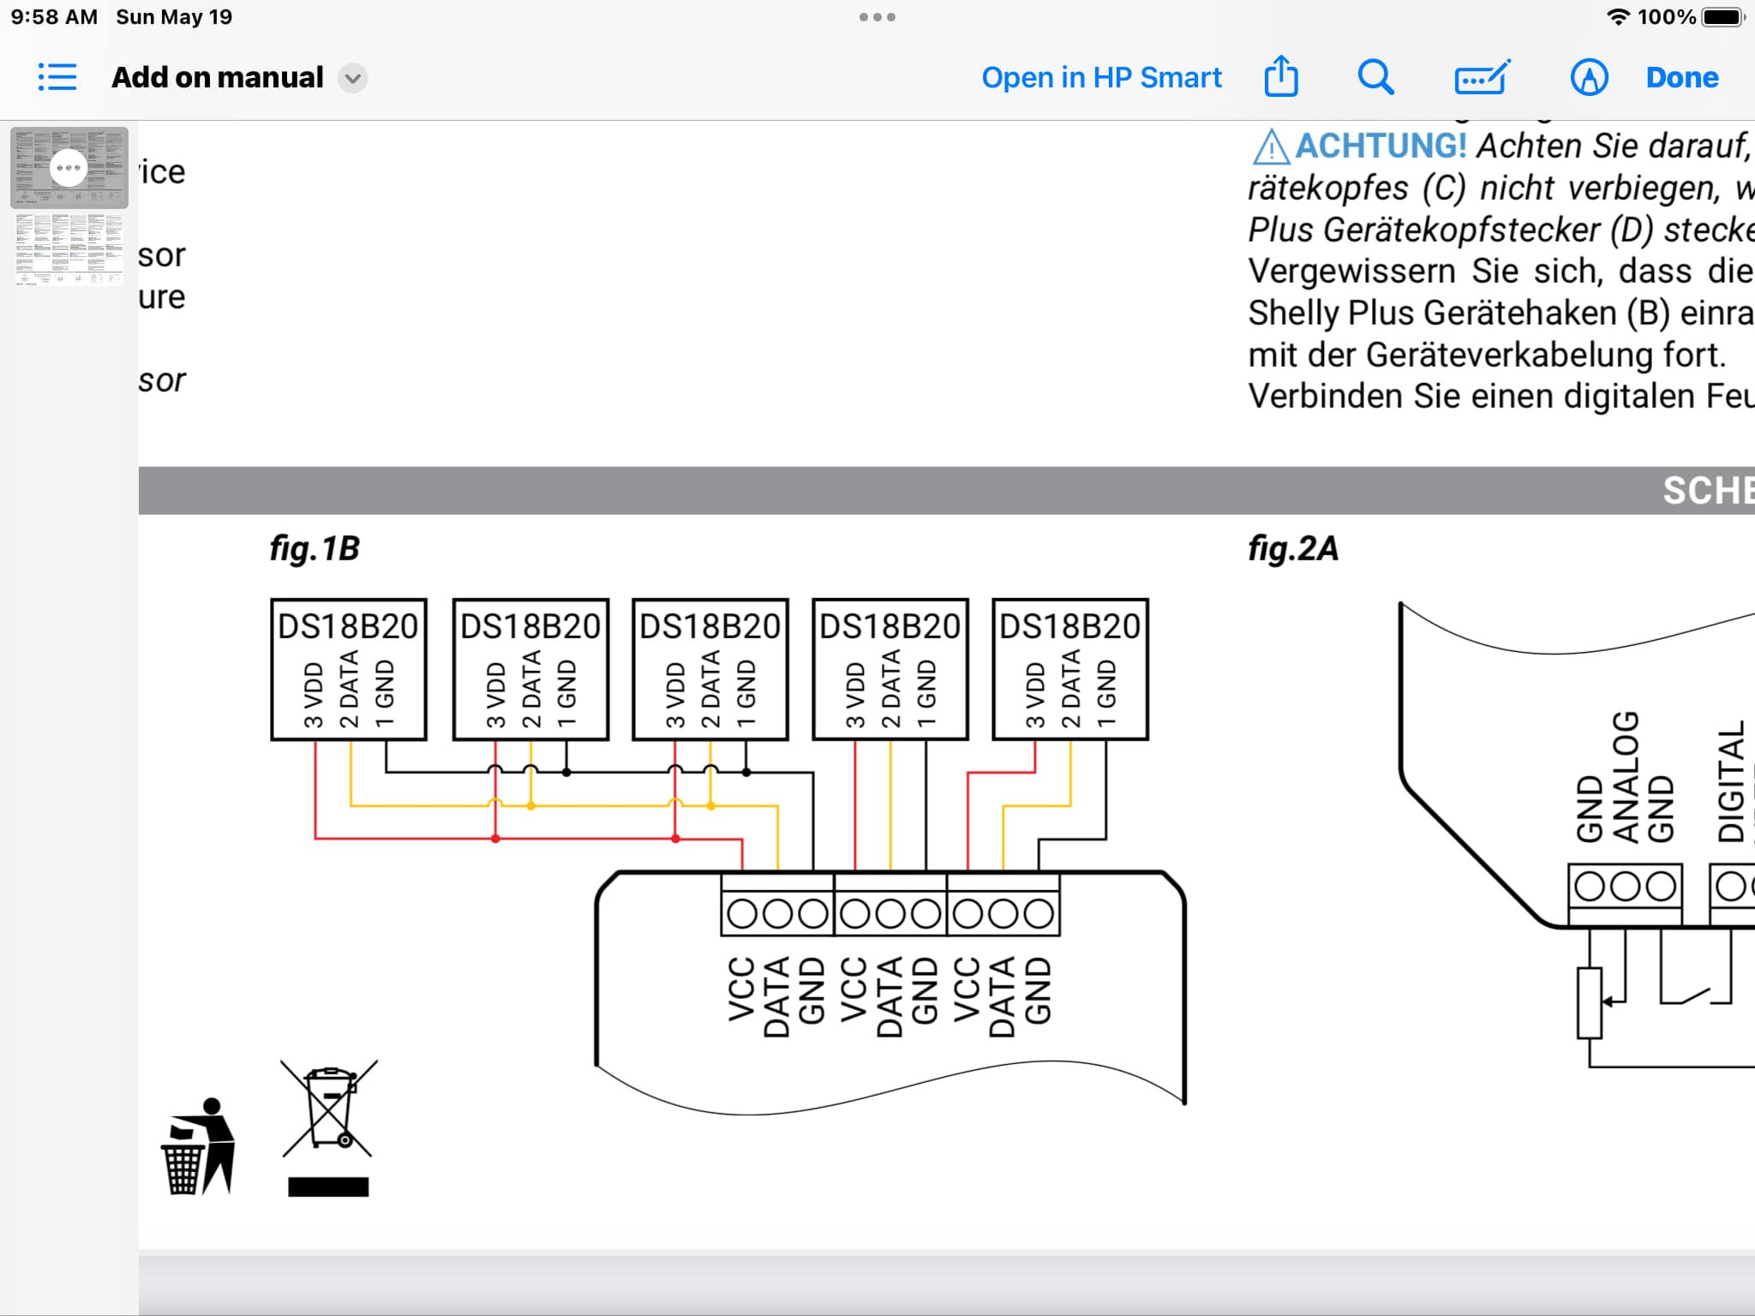Tap the ACHTUNG! warning text

[x=1381, y=146]
